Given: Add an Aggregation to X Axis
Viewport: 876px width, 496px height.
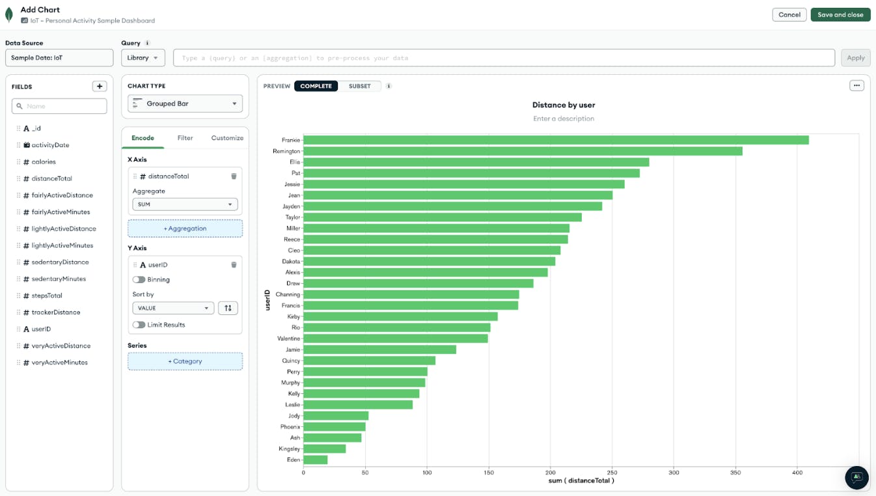Looking at the screenshot, I should (185, 228).
